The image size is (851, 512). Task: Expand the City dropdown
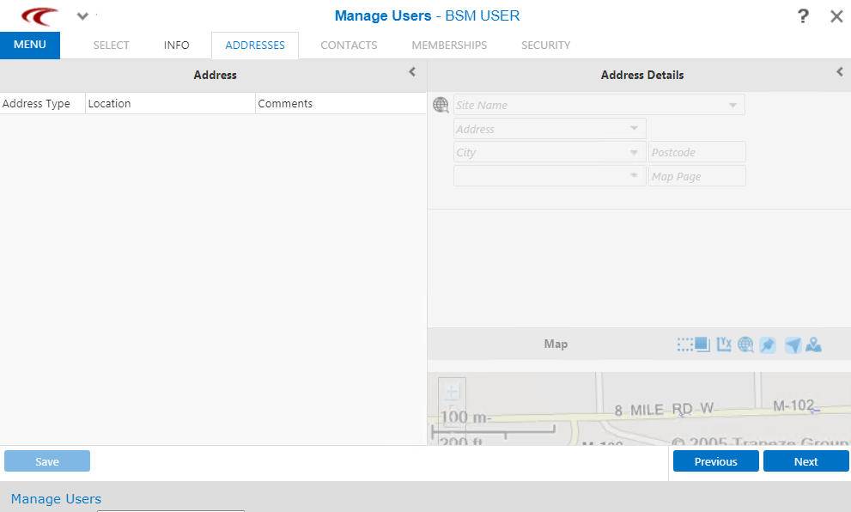point(635,151)
